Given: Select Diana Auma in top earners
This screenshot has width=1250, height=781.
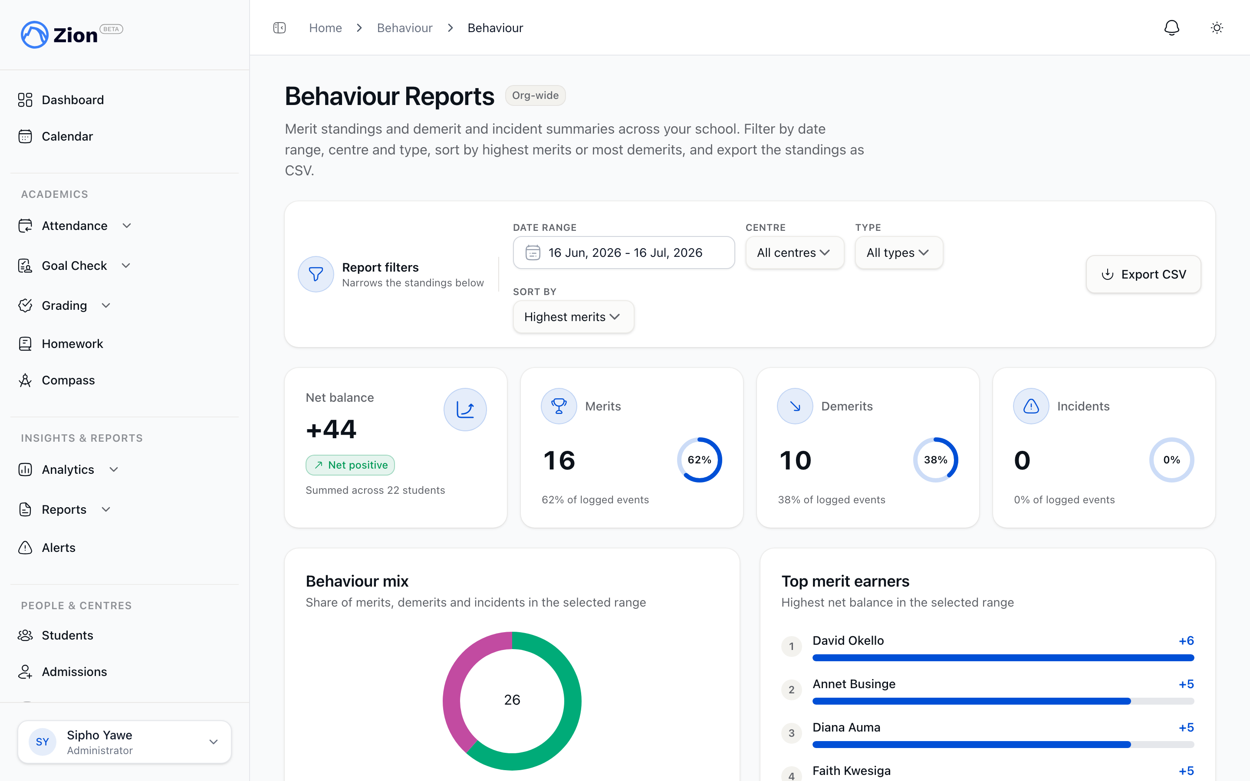Looking at the screenshot, I should click(x=846, y=727).
